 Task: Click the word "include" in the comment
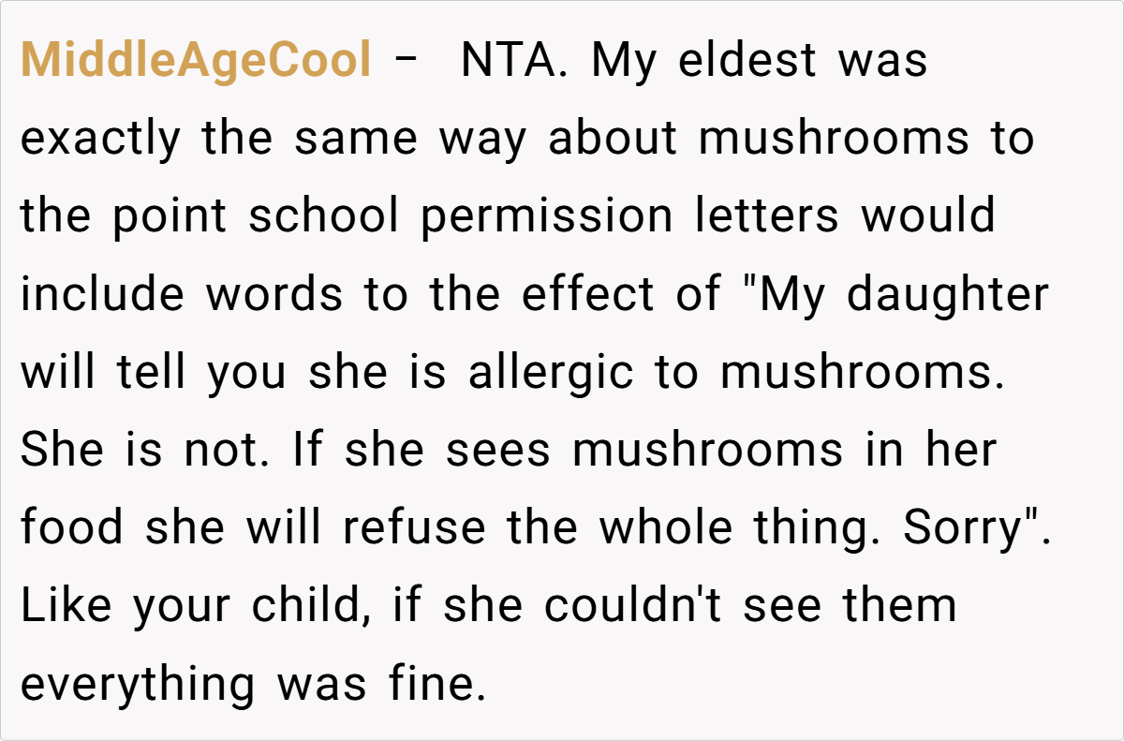coord(102,294)
